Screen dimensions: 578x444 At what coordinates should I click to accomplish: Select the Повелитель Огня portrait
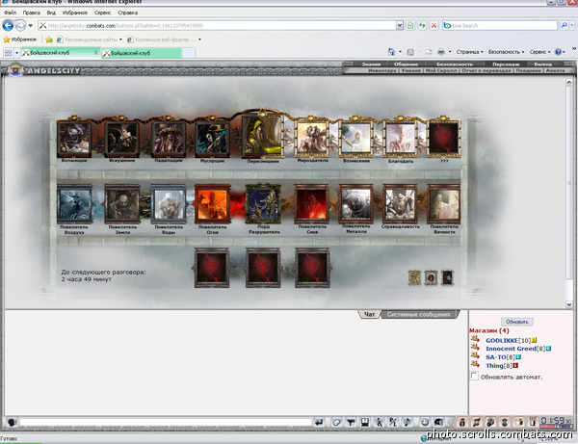point(213,204)
